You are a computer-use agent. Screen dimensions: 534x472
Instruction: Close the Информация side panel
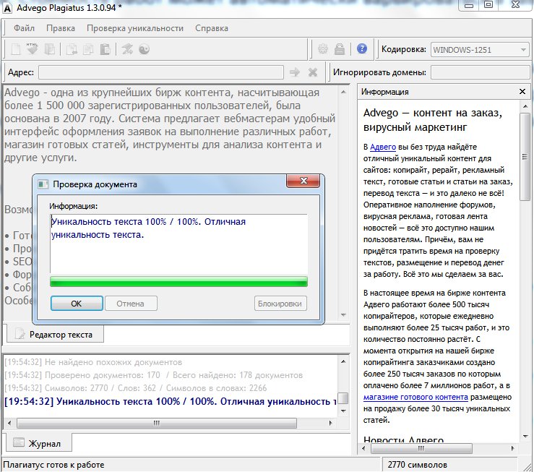coord(522,92)
